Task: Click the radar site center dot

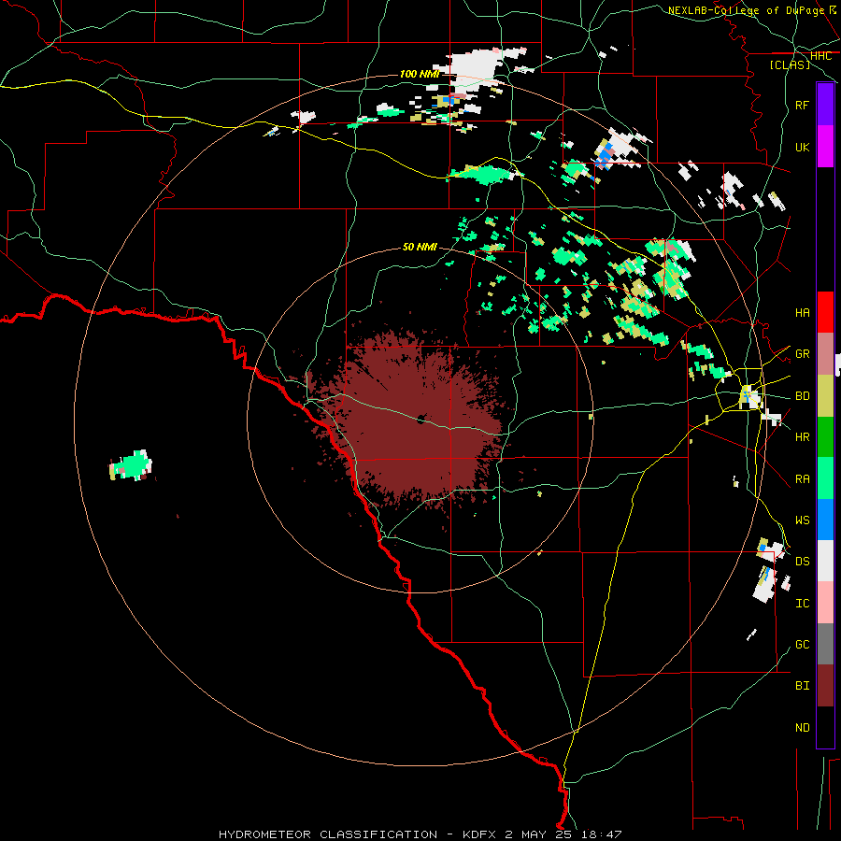Action: 420,420
